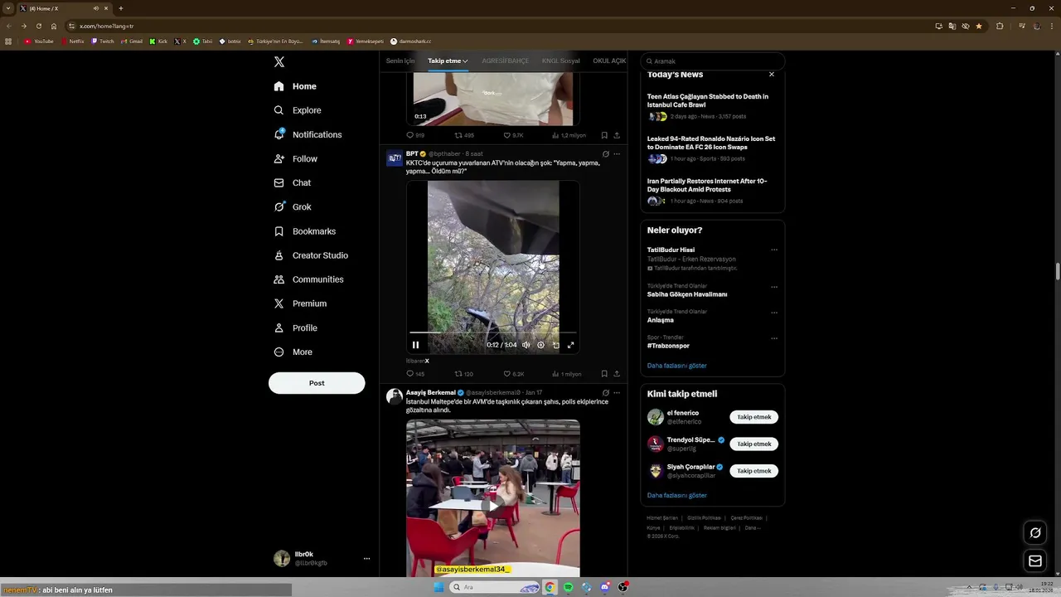The width and height of the screenshot is (1061, 597).
Task: Switch to Senin için tab
Action: 400,61
